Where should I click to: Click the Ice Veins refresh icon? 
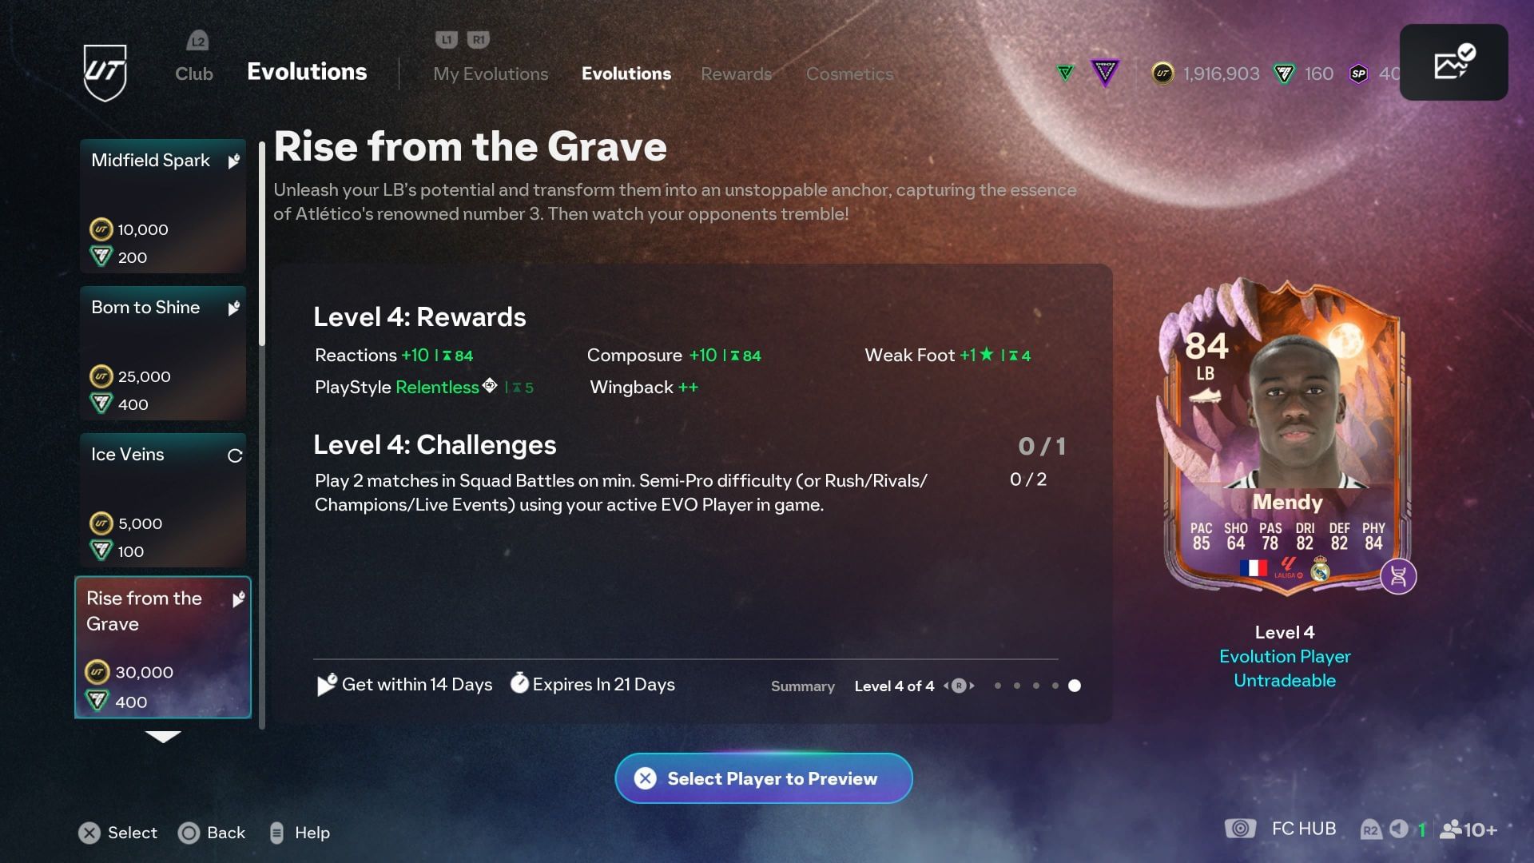click(235, 455)
